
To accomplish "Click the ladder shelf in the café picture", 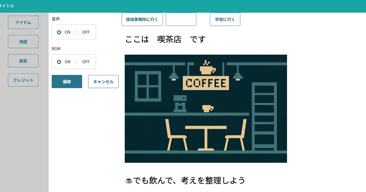I will tap(264, 116).
